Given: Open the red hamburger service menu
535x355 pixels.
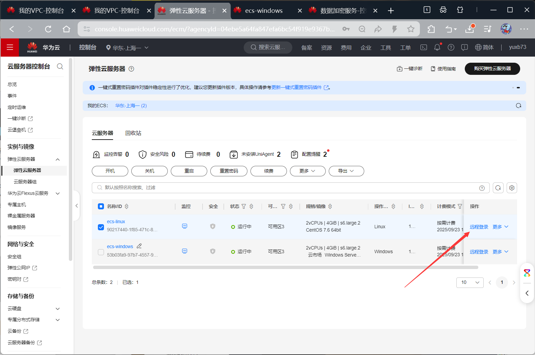Looking at the screenshot, I should click(10, 48).
